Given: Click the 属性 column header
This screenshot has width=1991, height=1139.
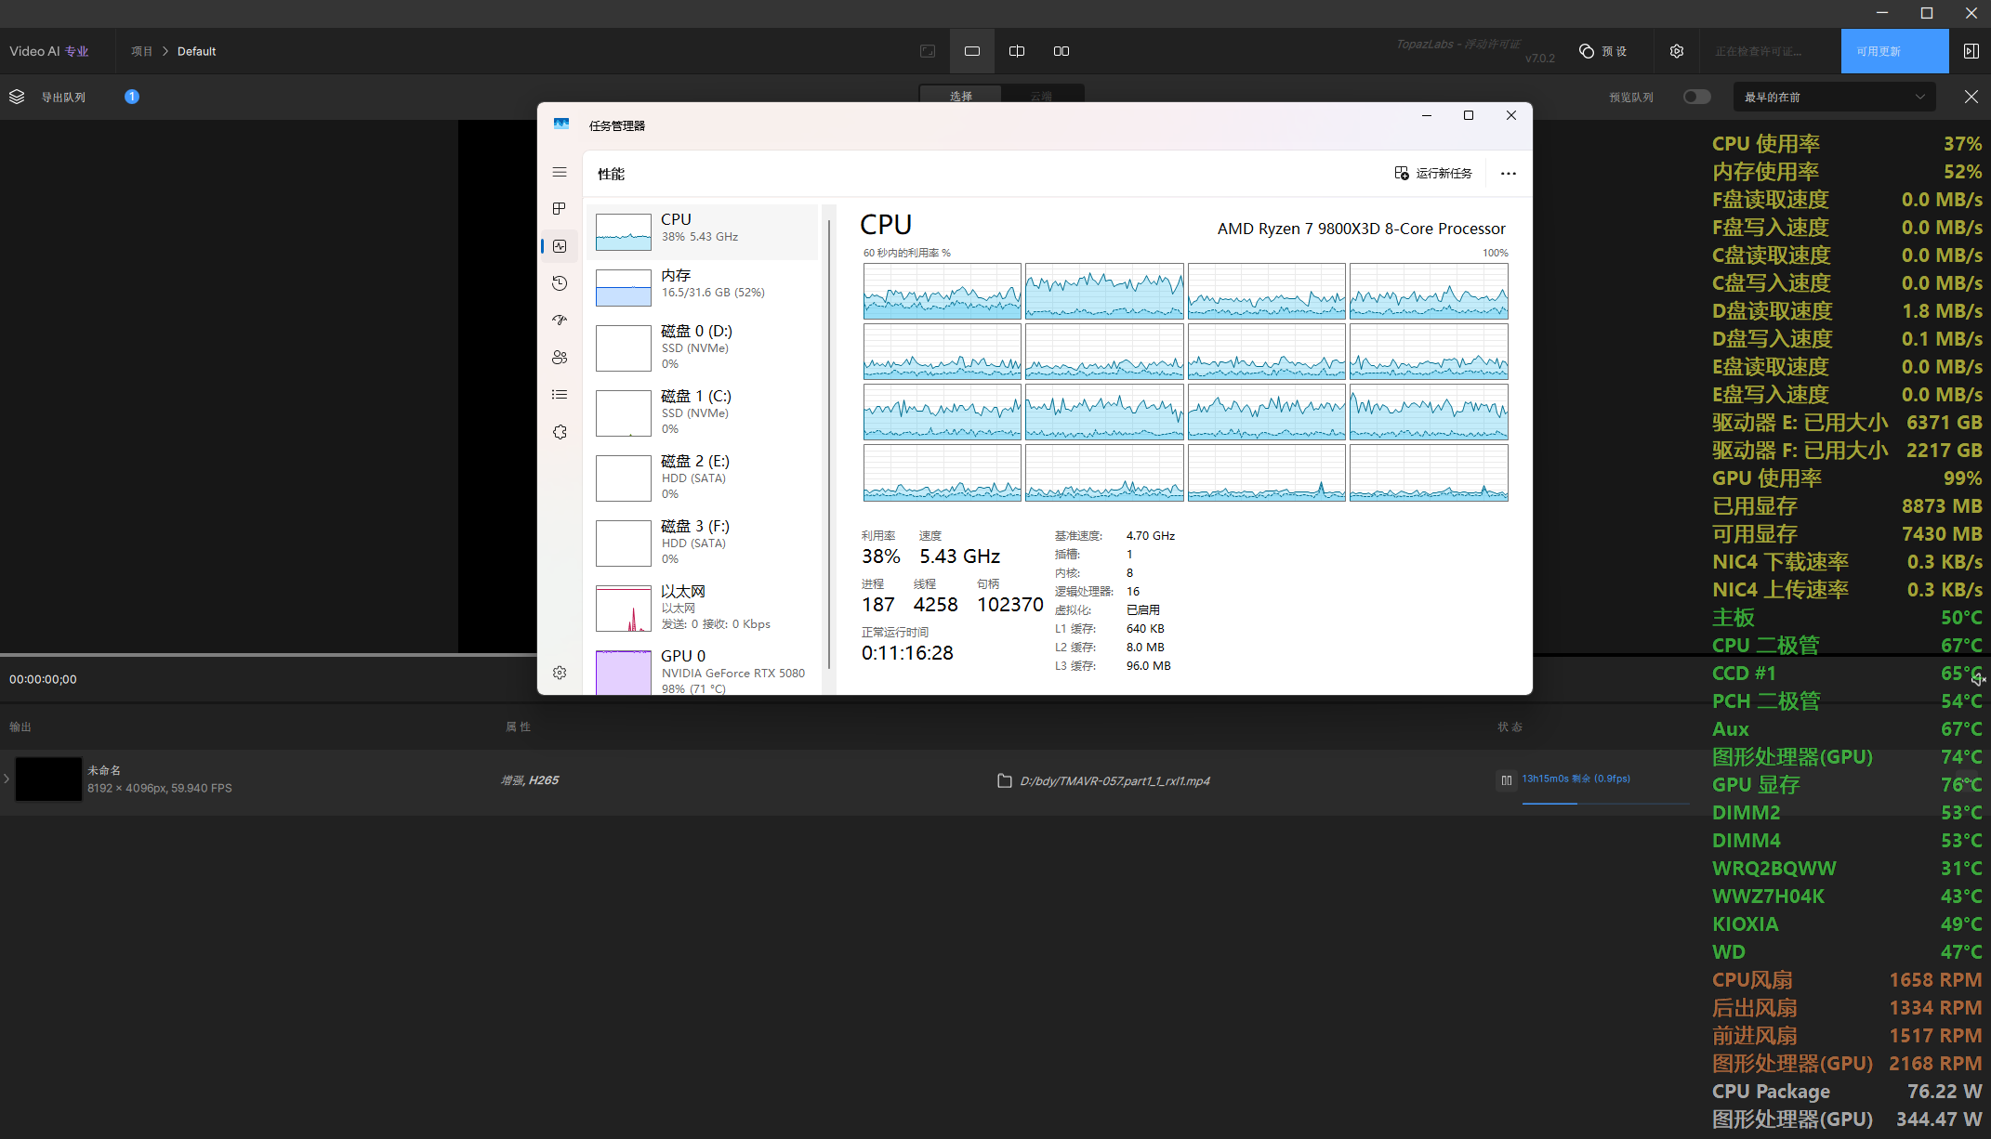Looking at the screenshot, I should coord(518,727).
